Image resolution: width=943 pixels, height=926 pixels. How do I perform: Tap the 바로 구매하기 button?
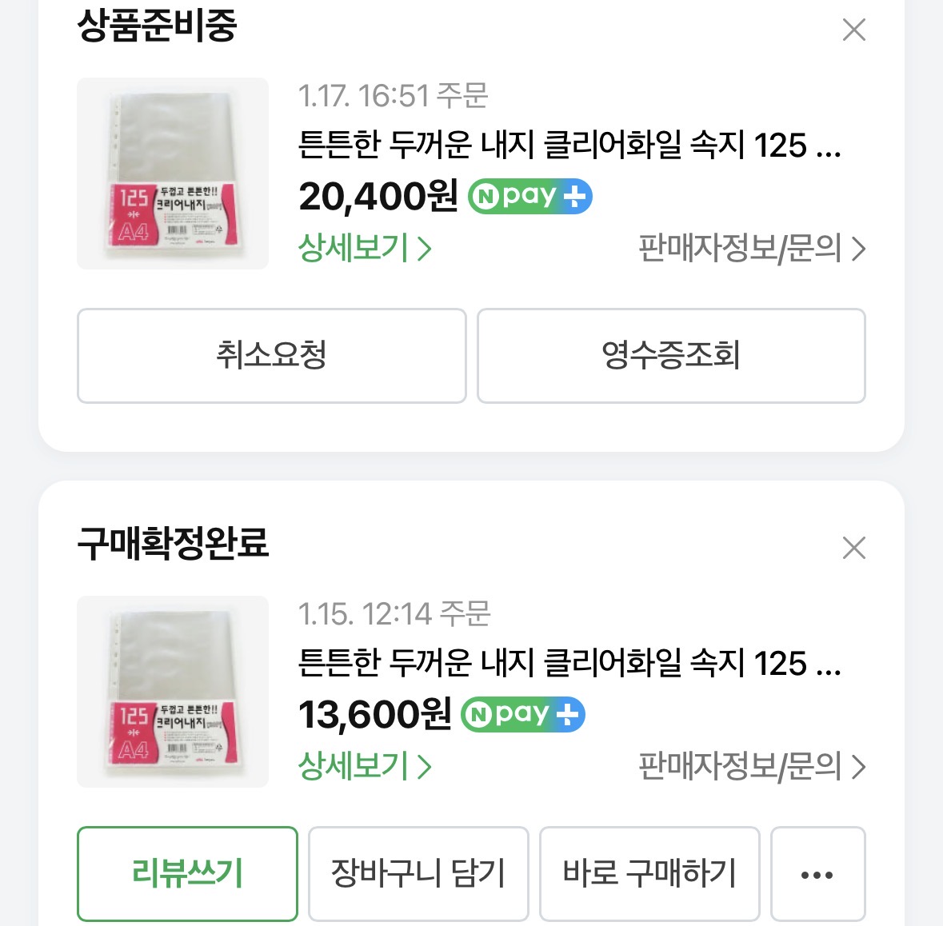[x=649, y=874]
